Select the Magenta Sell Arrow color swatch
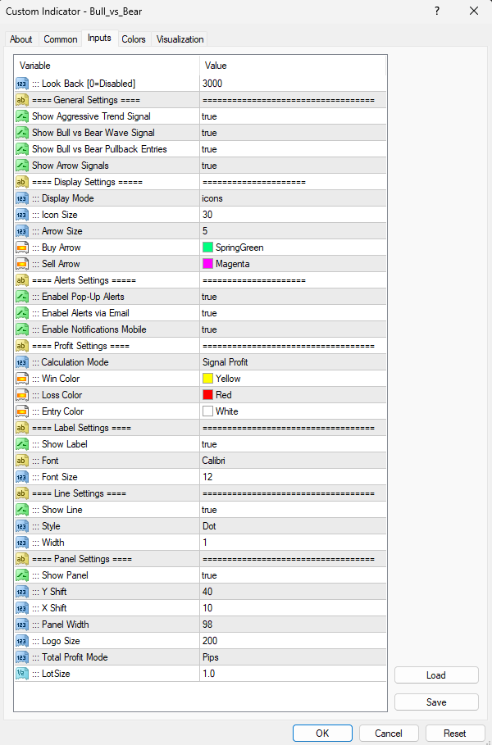This screenshot has width=492, height=745. coord(208,264)
